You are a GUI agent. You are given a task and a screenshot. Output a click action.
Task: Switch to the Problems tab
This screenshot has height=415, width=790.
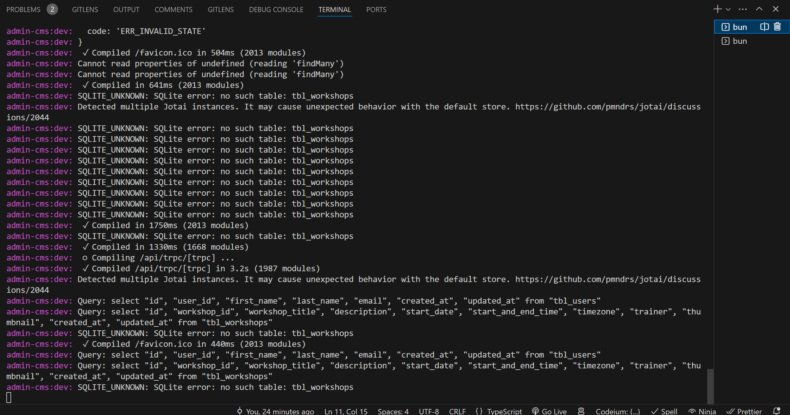(x=32, y=10)
